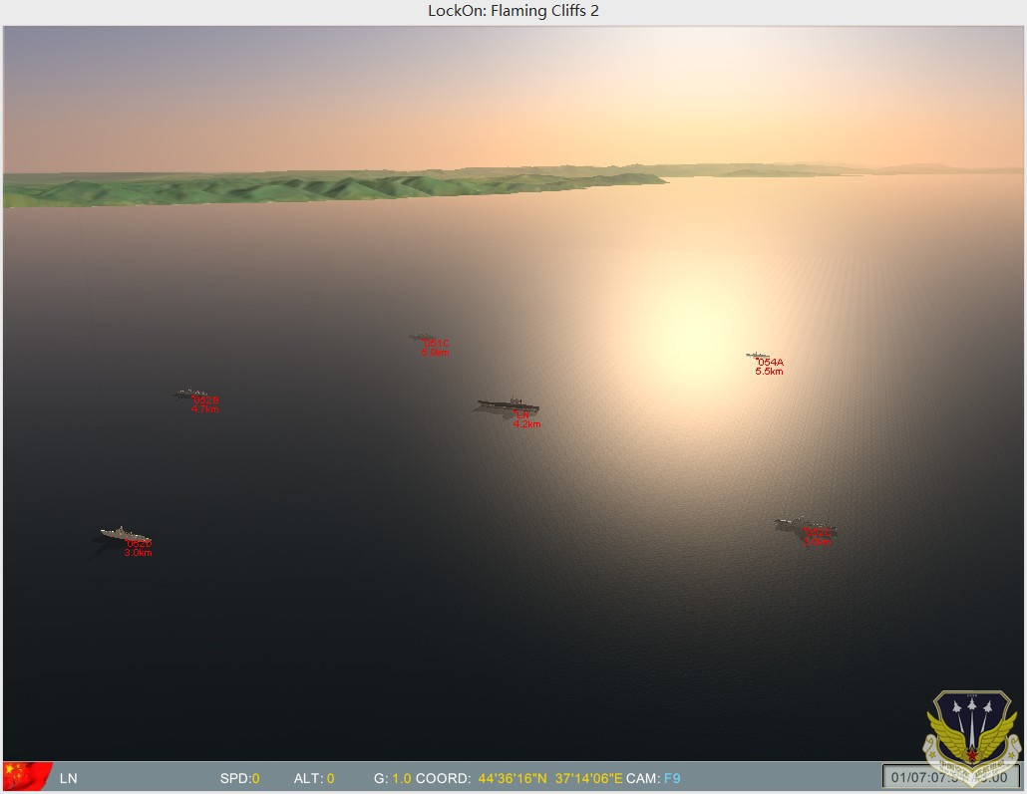Click the LockOn: Flaming Cliffs 2 window title

click(513, 11)
